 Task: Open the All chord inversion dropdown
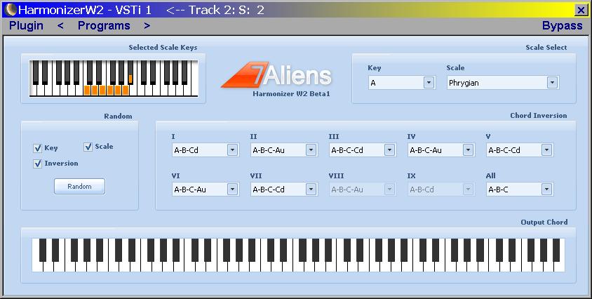click(520, 190)
